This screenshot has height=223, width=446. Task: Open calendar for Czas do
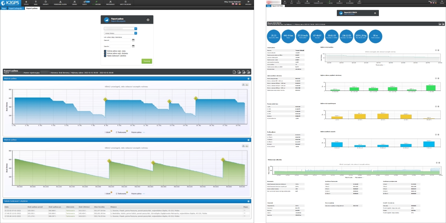coord(133,46)
